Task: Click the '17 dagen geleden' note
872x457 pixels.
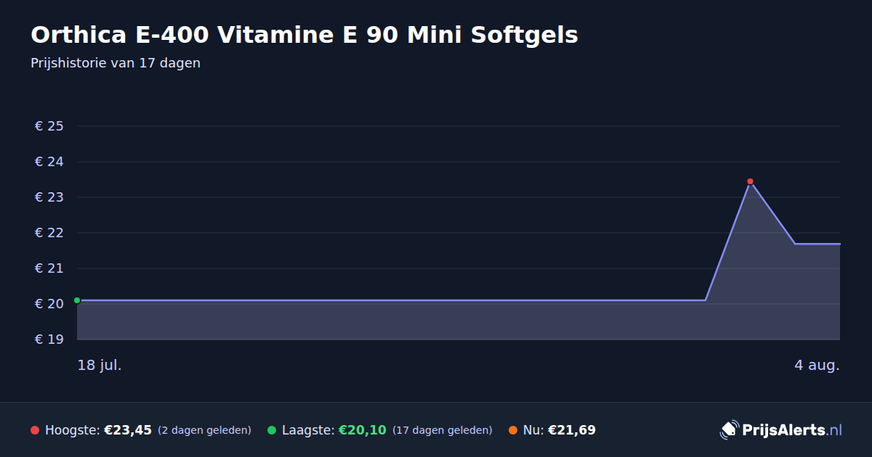Action: coord(443,430)
